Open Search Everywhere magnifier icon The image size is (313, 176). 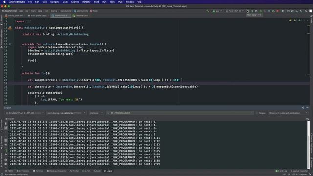(306, 11)
